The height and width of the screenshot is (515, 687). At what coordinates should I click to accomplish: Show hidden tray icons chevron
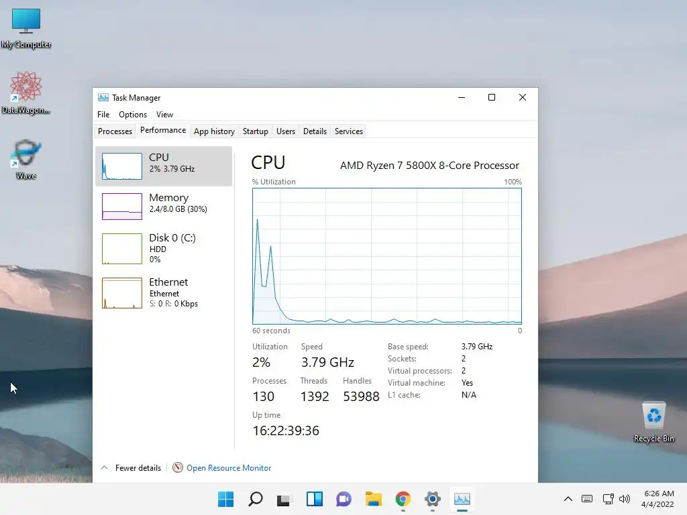pos(568,498)
